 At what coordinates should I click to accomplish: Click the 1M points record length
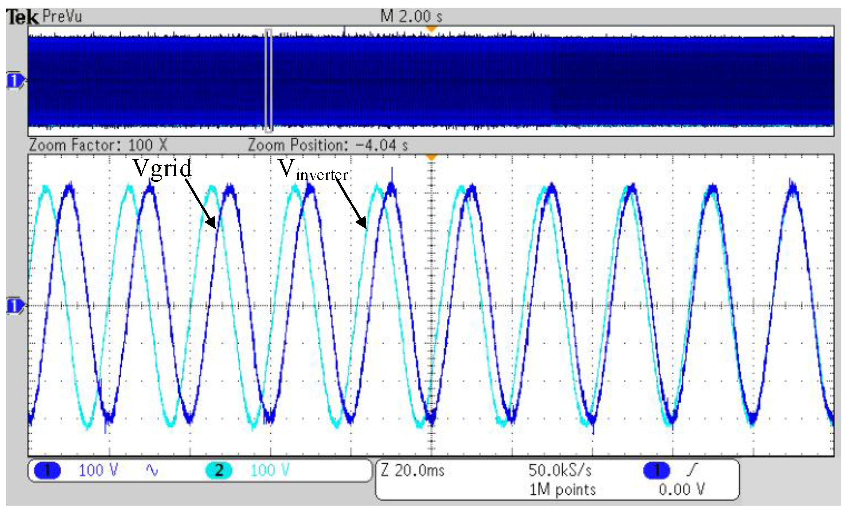[x=562, y=490]
